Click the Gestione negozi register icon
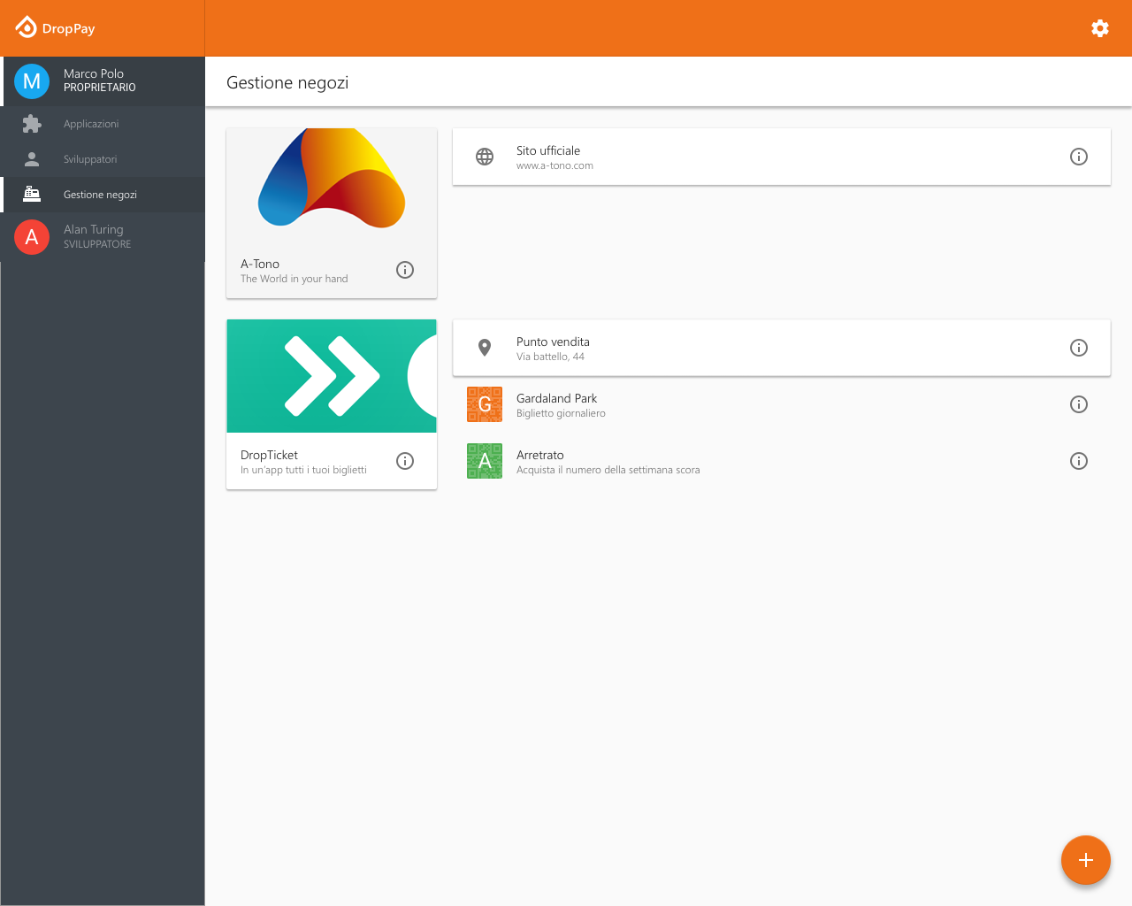Image resolution: width=1132 pixels, height=906 pixels. [x=32, y=194]
